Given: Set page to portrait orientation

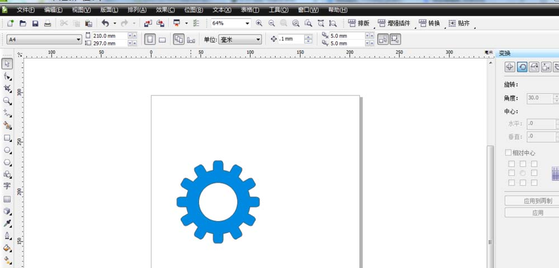Looking at the screenshot, I should 150,40.
